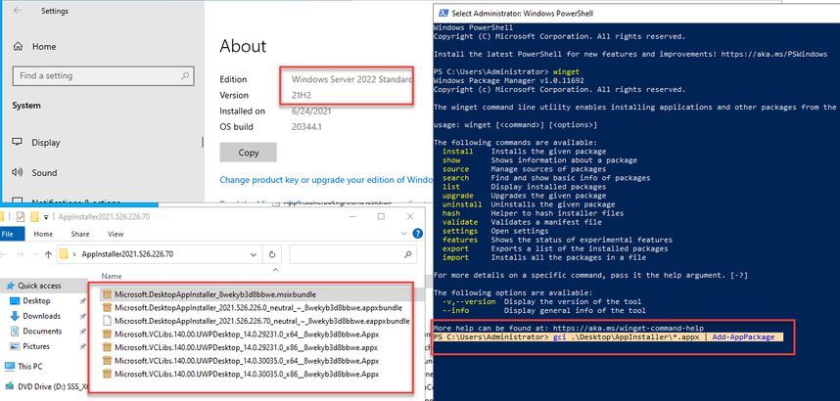
Task: Select the VCLibs 14.0.29231.0_x64 Appx file
Action: (247, 334)
